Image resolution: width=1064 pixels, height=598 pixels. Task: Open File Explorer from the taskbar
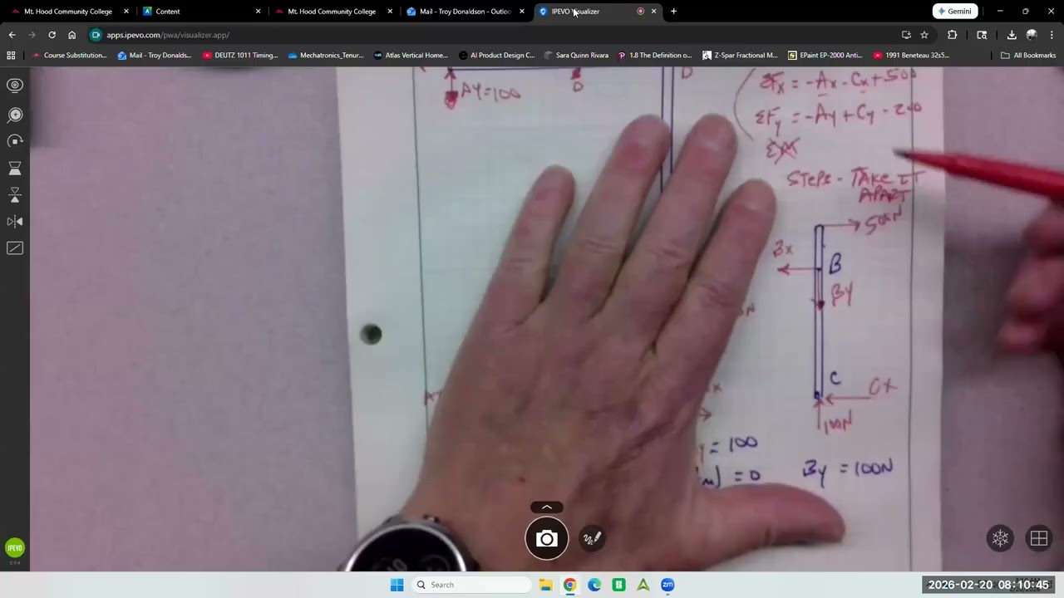coord(545,585)
